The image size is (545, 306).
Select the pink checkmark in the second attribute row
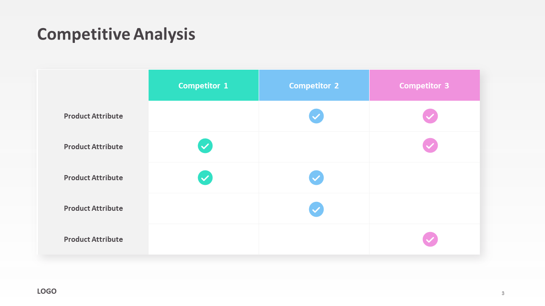coord(430,145)
